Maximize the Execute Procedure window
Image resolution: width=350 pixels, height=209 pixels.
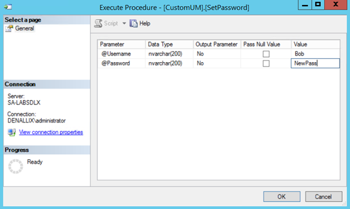[318, 5]
